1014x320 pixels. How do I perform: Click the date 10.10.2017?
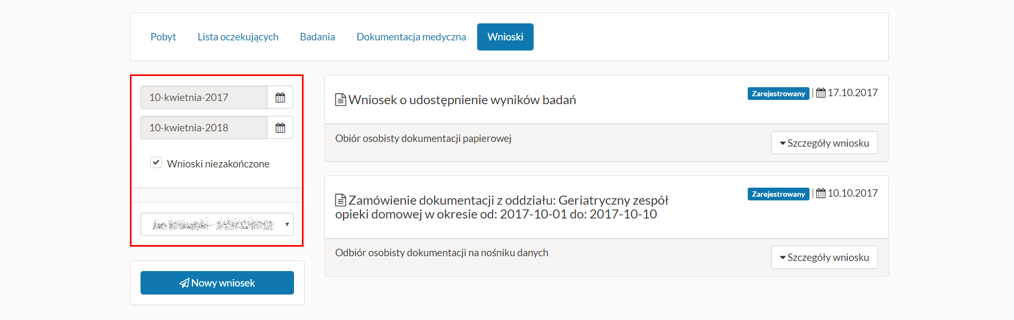point(853,193)
